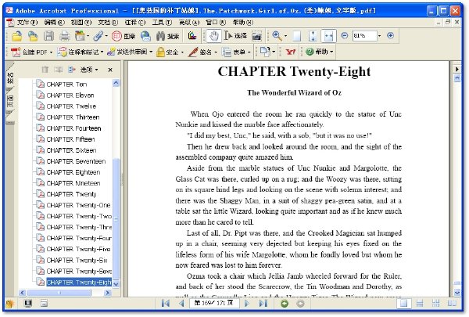The width and height of the screenshot is (469, 317).
Task: Go to next page arrow in status bar
Action: click(247, 304)
